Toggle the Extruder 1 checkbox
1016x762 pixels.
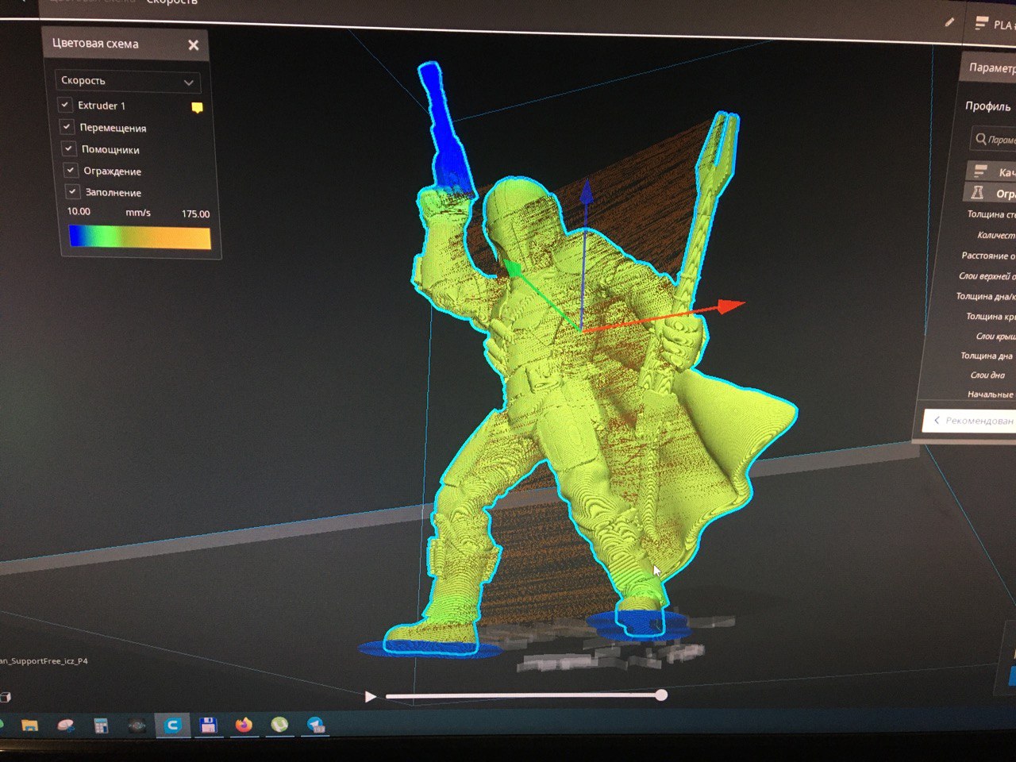[65, 104]
